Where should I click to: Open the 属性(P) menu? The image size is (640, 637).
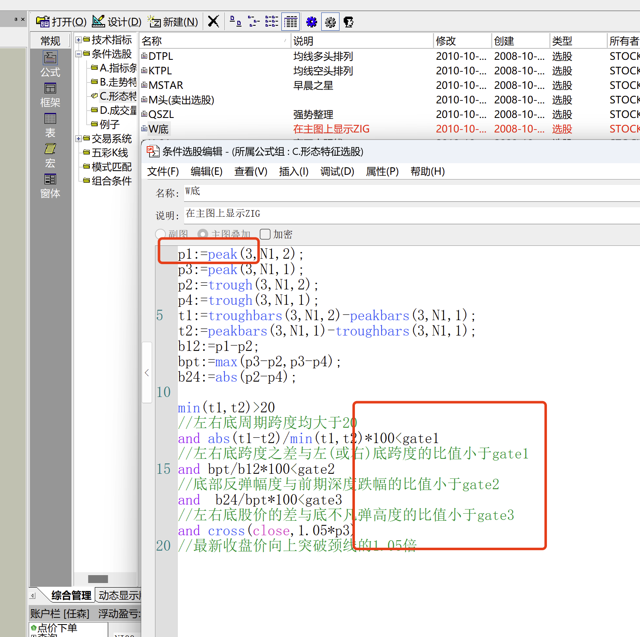pos(382,171)
